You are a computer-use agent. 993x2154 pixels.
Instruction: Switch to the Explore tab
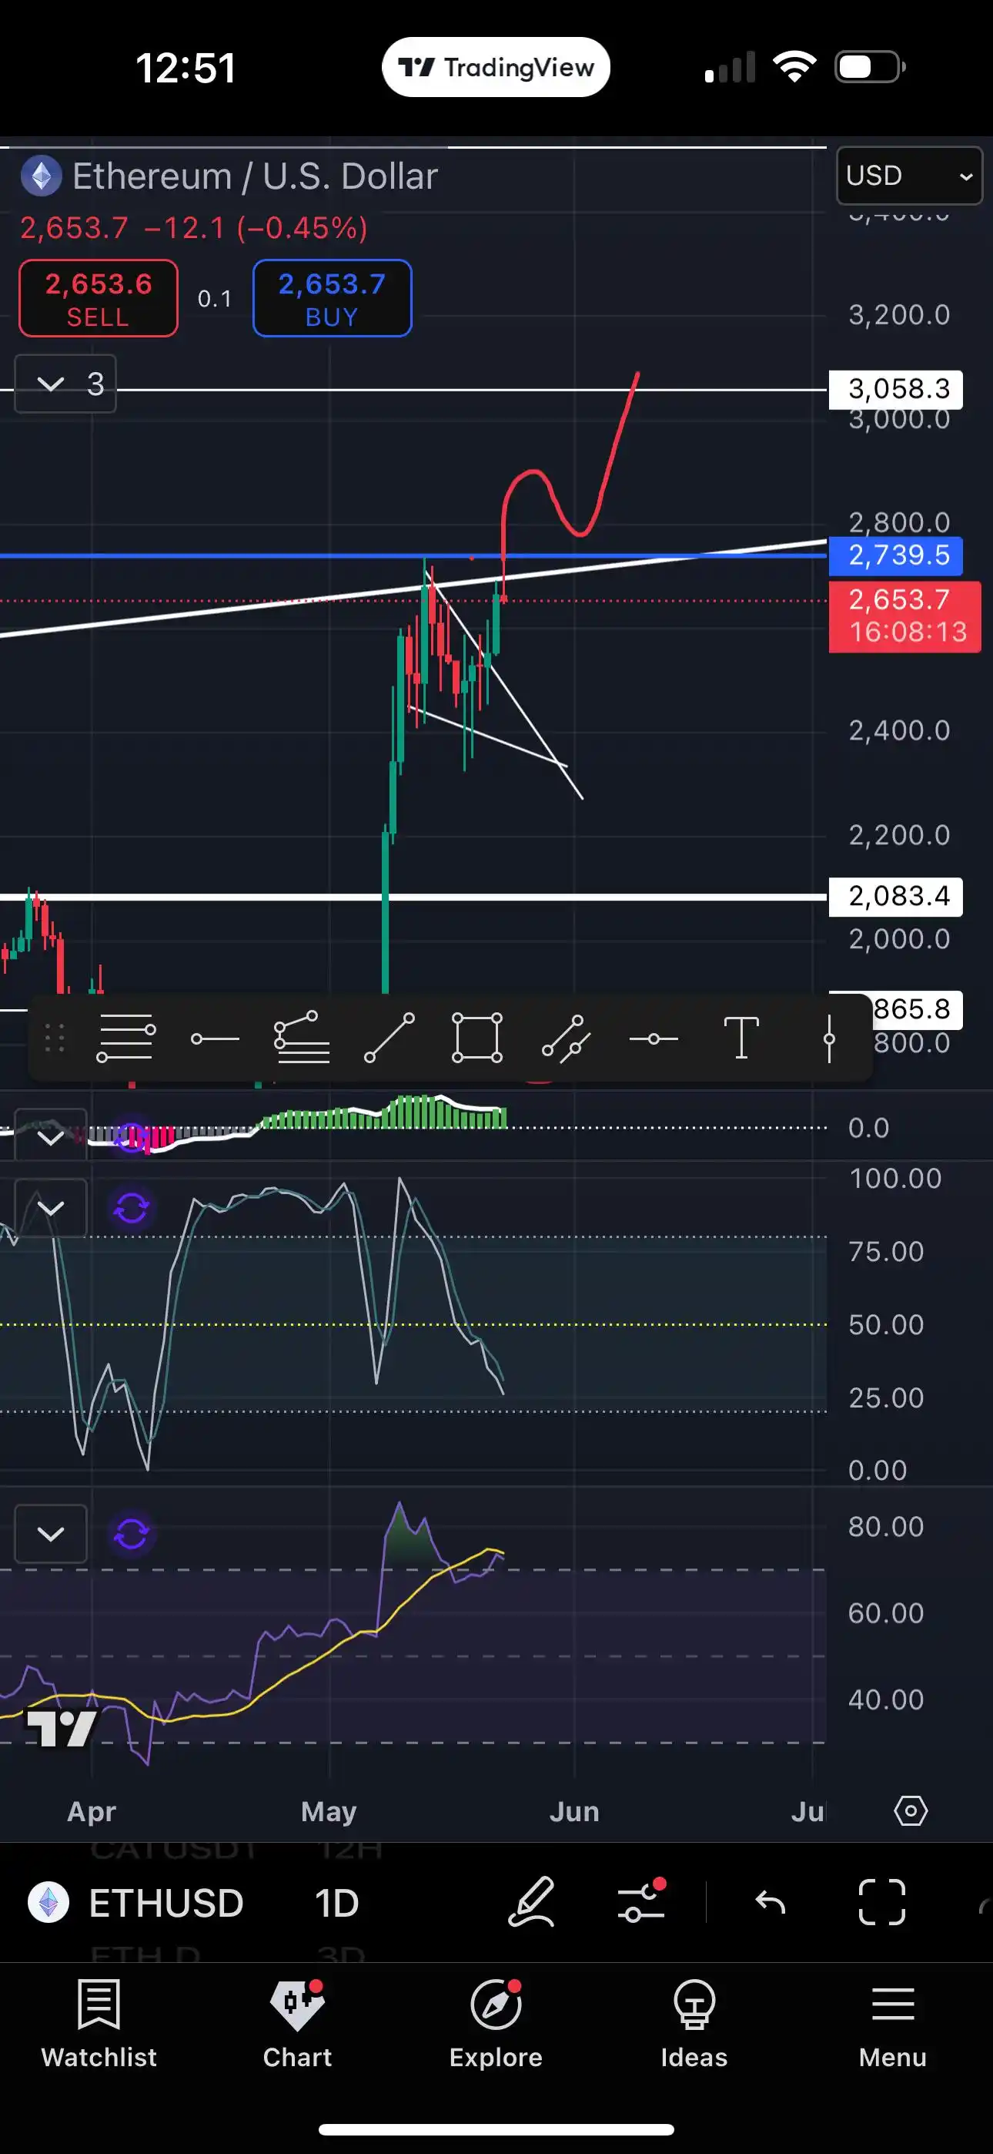(x=496, y=2024)
